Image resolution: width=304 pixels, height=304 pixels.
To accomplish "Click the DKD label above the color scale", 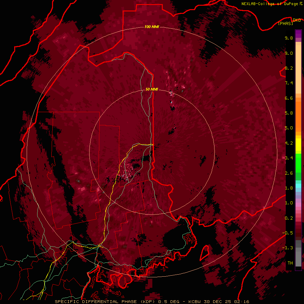I will point(297,20).
